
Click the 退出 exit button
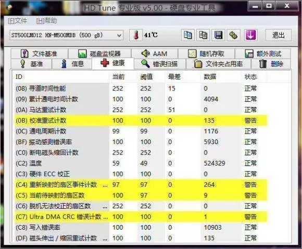pos(279,35)
